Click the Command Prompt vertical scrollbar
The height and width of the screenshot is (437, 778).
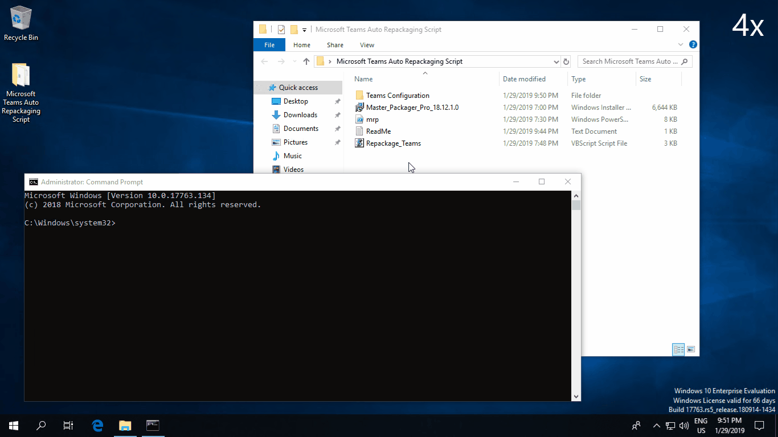[576, 296]
